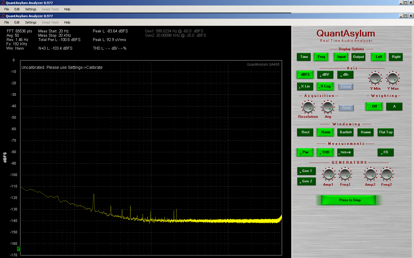Open Settings menu in background window
Viewport: 414px width, 258px height.
pos(30,9)
